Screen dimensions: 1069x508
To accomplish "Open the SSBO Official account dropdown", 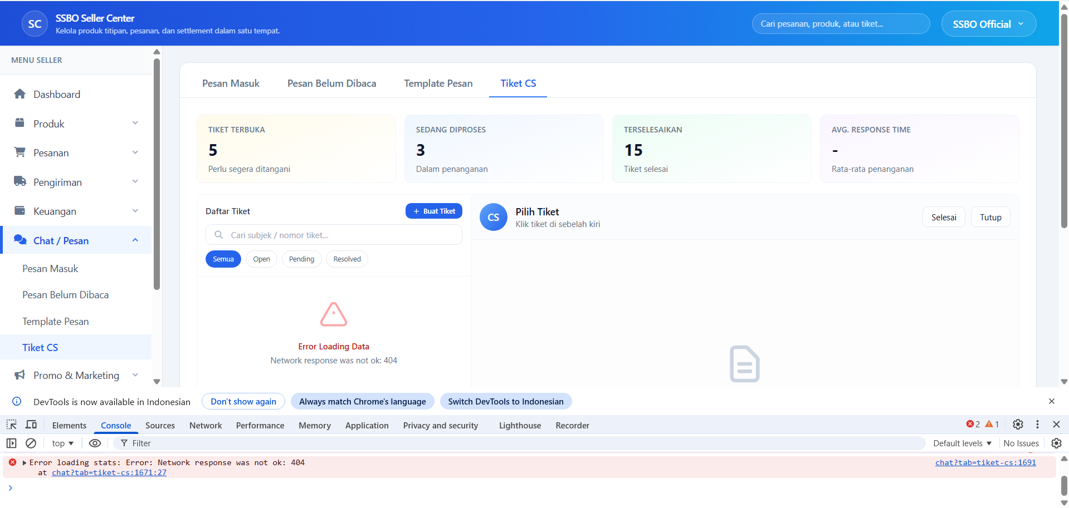I will (988, 24).
